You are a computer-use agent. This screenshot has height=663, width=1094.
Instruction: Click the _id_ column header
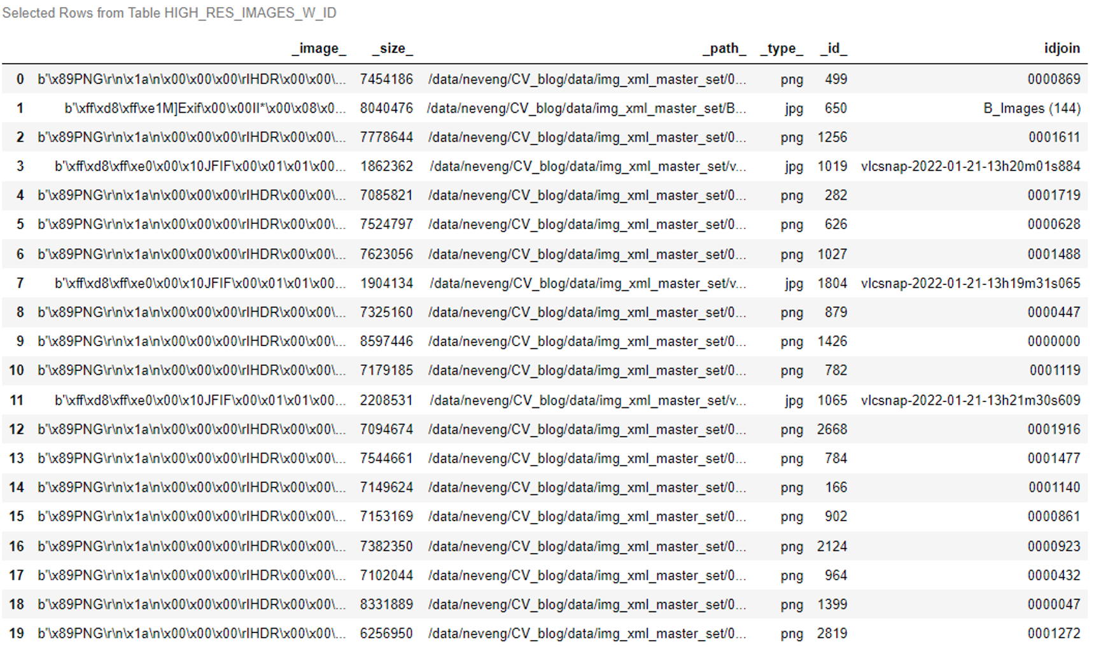click(833, 48)
